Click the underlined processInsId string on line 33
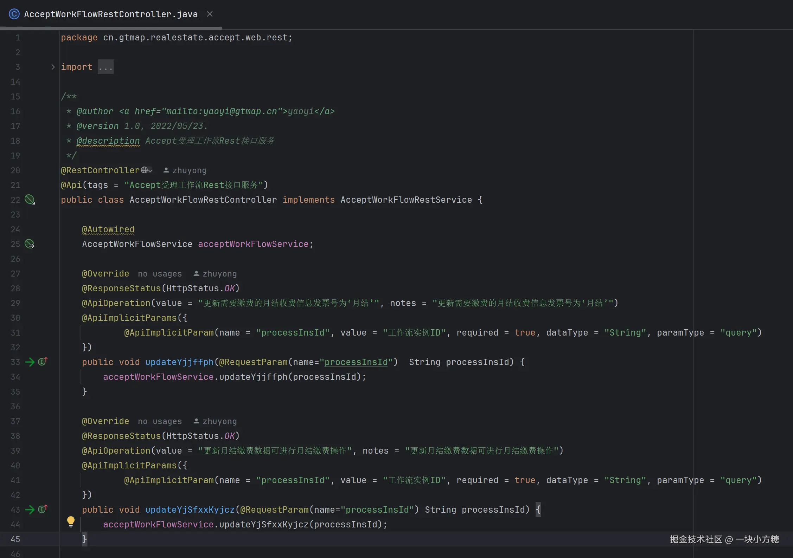Viewport: 793px width, 558px height. (356, 362)
